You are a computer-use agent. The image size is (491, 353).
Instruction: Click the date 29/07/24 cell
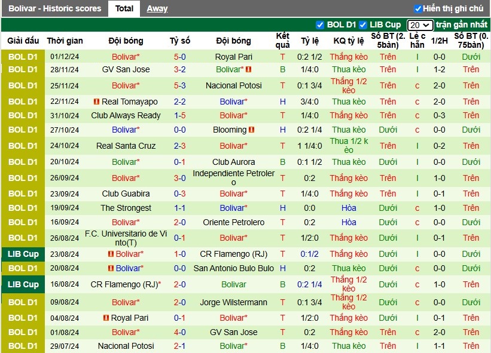(65, 346)
